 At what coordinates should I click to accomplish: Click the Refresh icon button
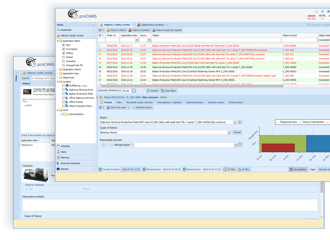point(152,91)
